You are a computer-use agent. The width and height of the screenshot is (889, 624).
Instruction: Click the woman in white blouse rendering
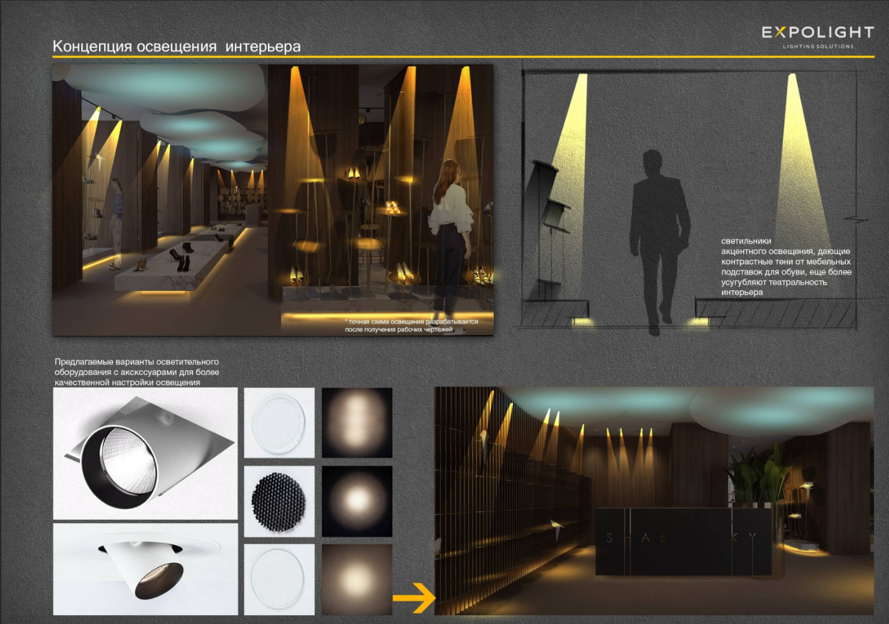pyautogui.click(x=452, y=229)
